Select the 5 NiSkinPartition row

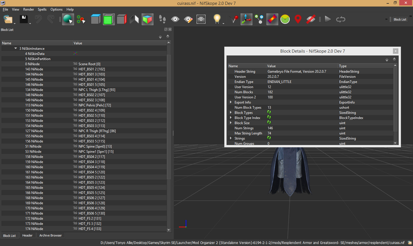tap(84, 59)
